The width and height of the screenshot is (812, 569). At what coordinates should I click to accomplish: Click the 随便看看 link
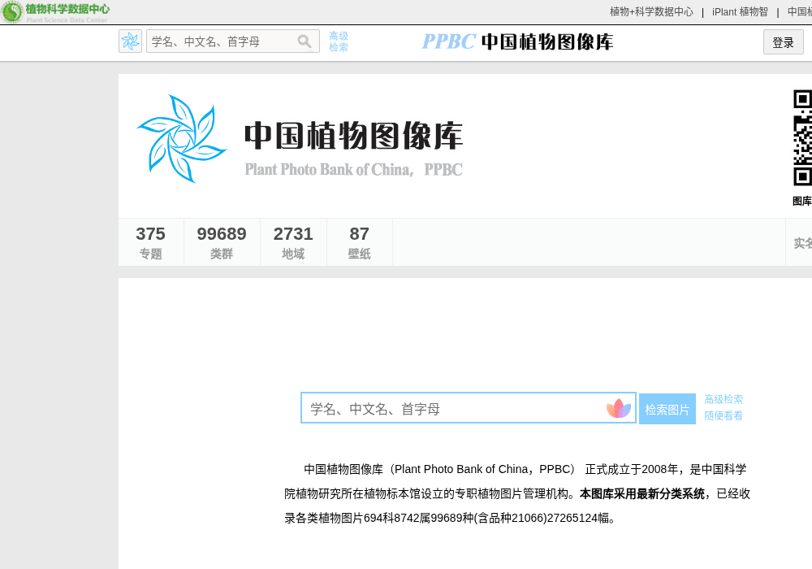723,415
